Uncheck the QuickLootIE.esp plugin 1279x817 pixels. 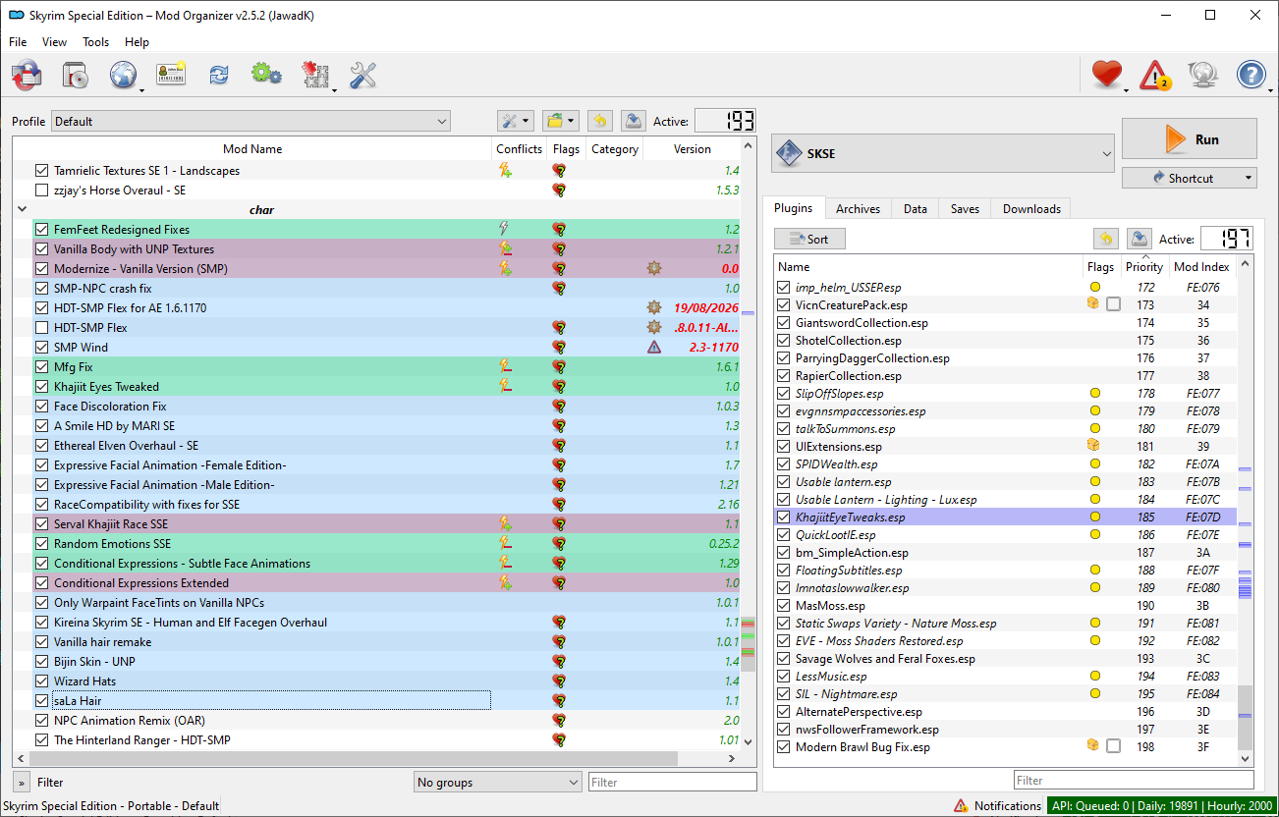(x=783, y=534)
